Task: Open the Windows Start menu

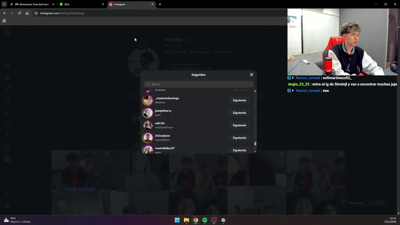Action: coord(177,220)
